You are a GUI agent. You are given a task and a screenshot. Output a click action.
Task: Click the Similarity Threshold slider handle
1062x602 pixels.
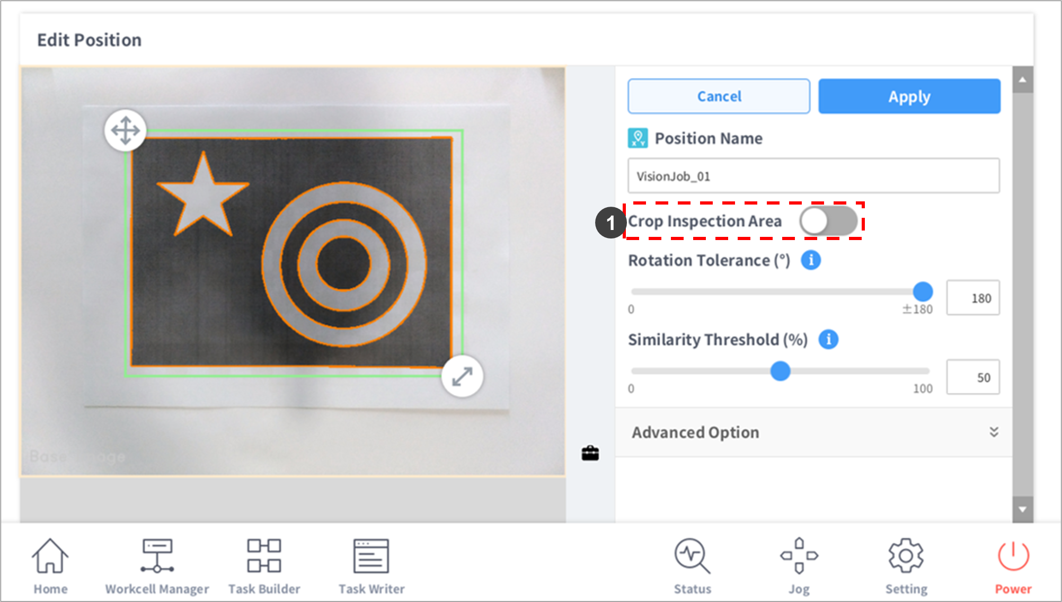(780, 371)
